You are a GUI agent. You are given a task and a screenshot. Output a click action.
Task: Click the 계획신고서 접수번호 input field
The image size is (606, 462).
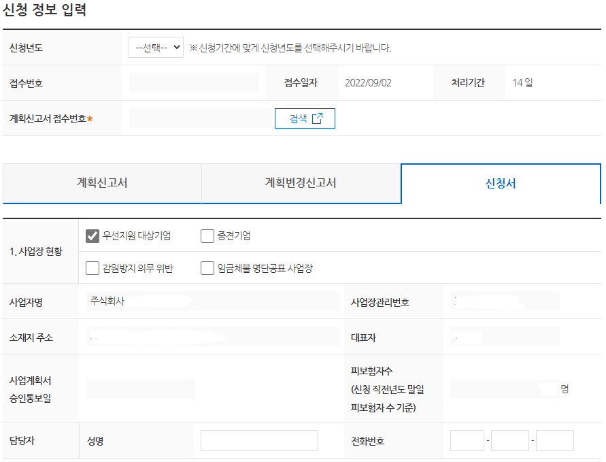[x=201, y=118]
